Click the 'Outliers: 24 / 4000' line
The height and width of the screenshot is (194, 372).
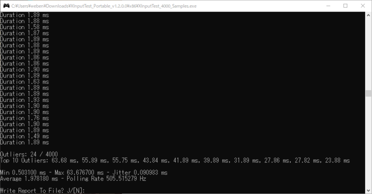click(29, 155)
